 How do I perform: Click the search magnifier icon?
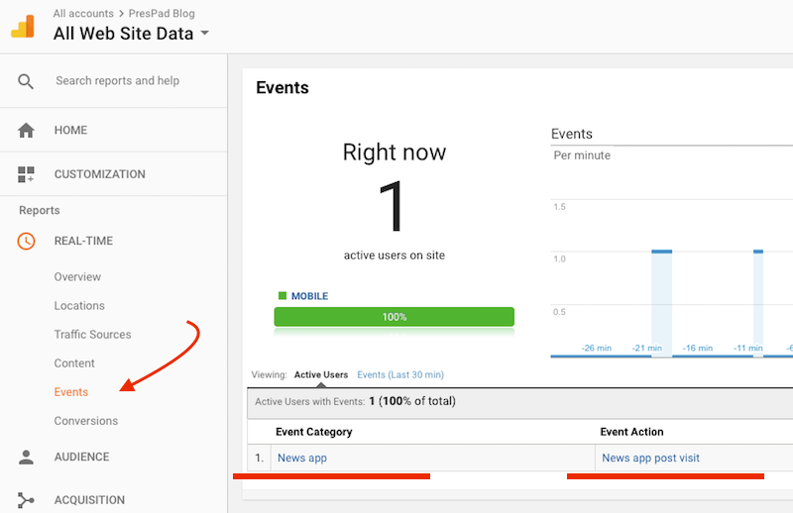(x=26, y=81)
